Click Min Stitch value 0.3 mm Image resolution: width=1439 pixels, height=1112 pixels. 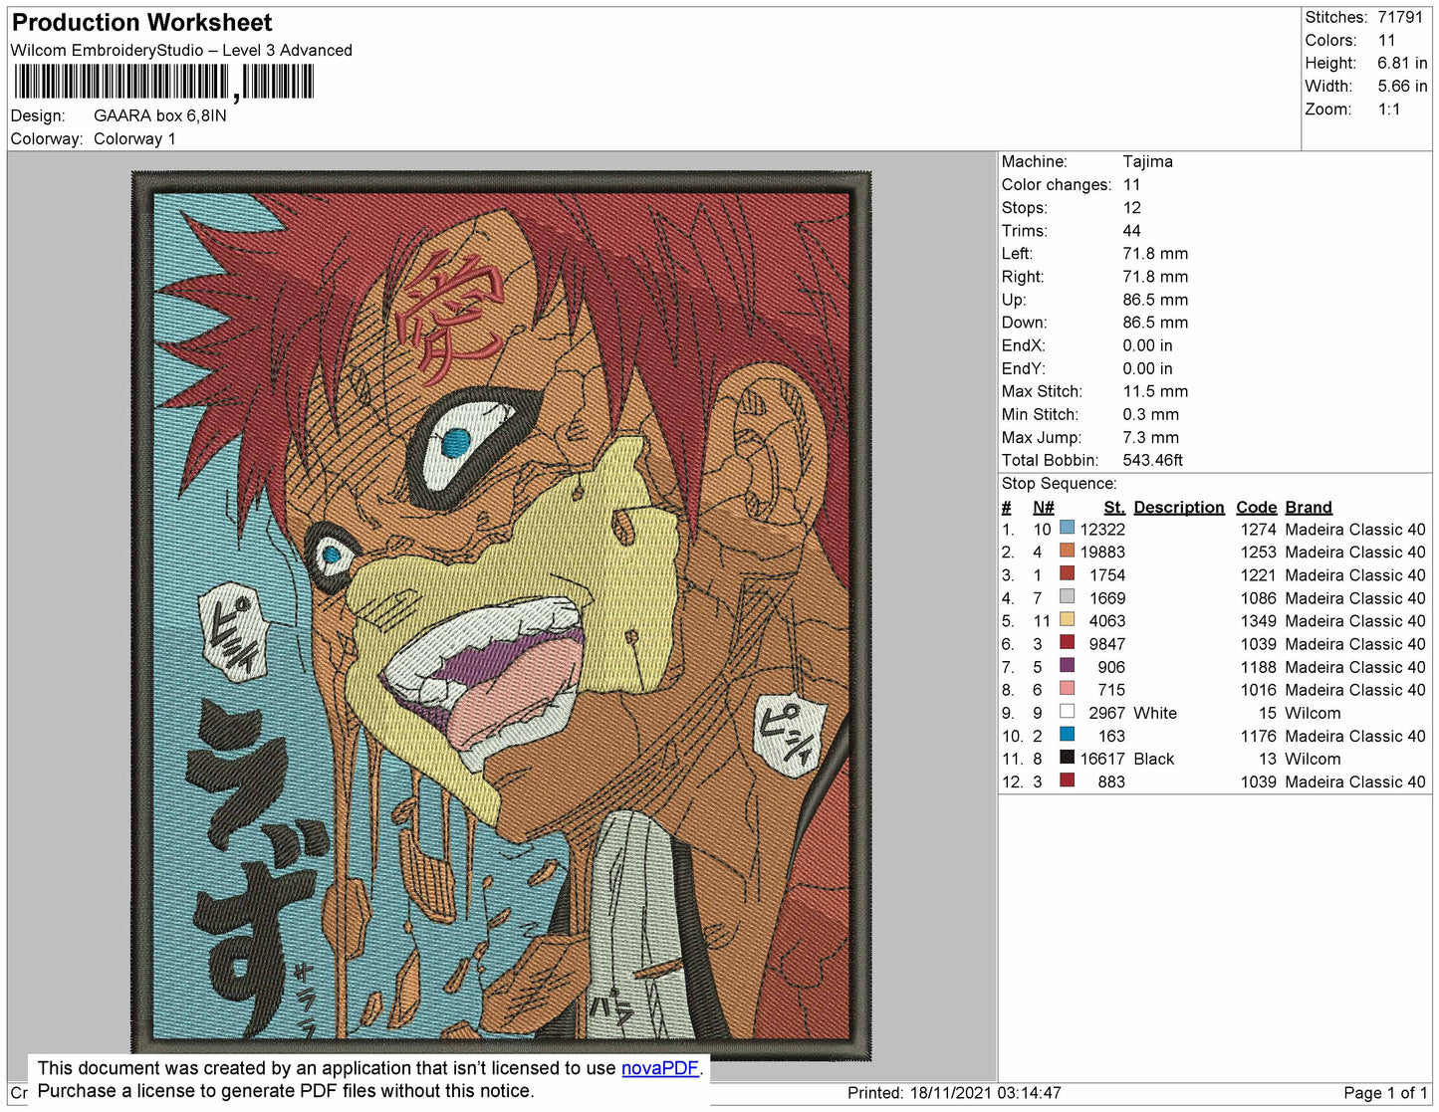pos(1150,414)
